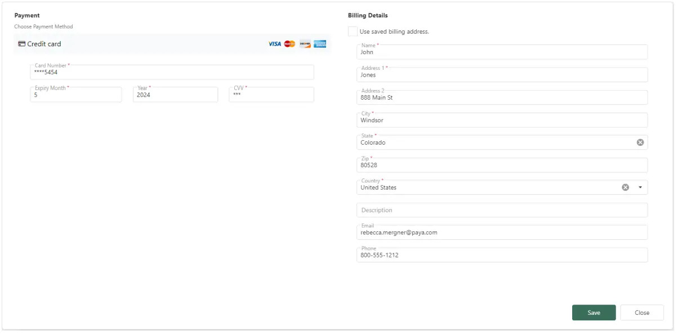The height and width of the screenshot is (335, 678).
Task: Click the Phone field showing 800-555-1212
Action: click(x=501, y=254)
